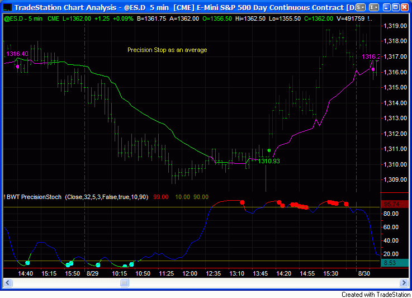Click the 'C=1362.00' close value

(319, 18)
